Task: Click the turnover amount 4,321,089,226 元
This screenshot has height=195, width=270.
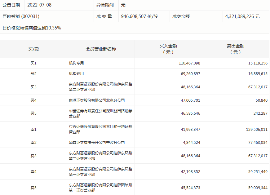Action: pos(242,16)
